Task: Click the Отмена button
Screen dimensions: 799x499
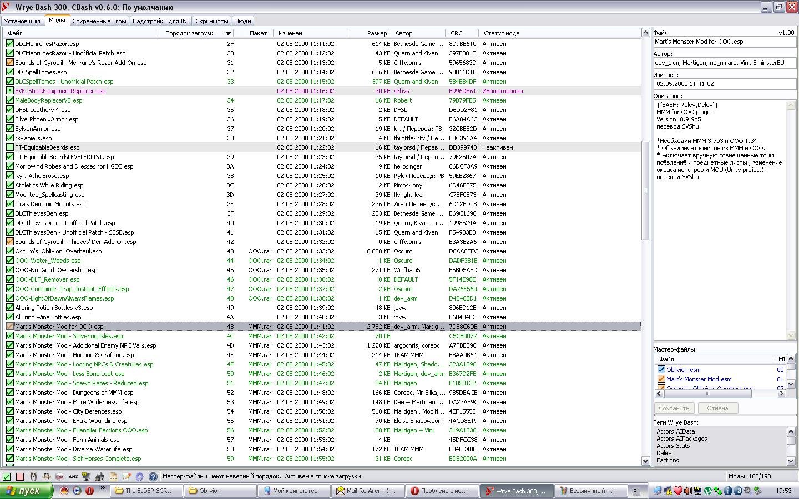Action: 717,408
